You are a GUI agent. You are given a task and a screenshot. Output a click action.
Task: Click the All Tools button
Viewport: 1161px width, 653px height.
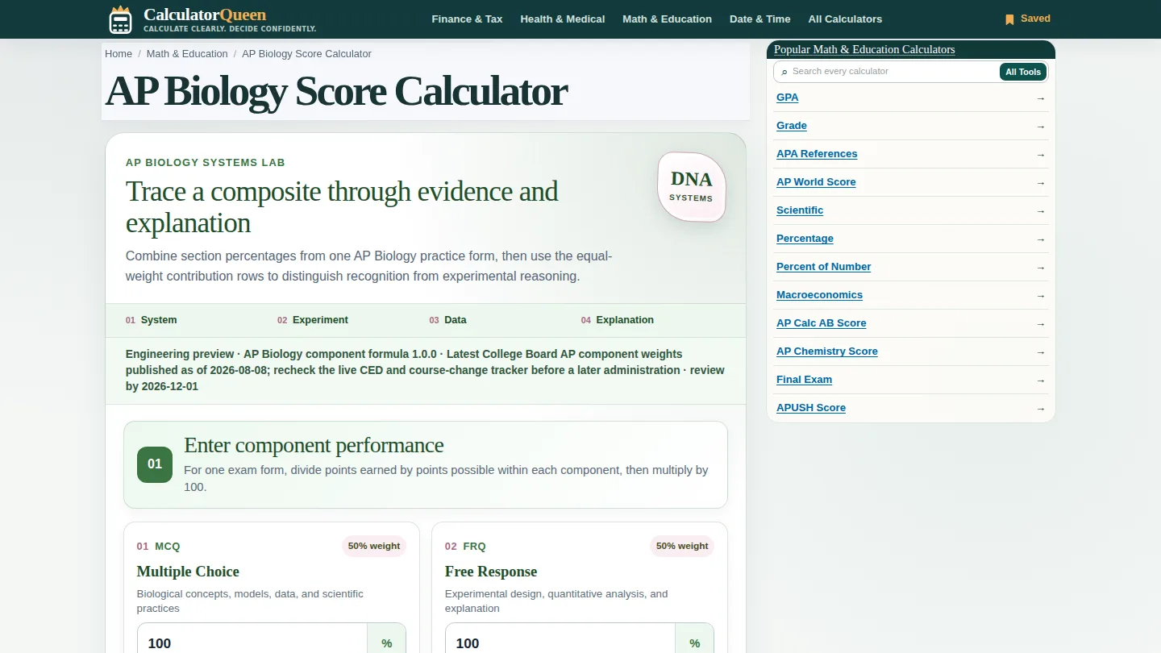[x=1023, y=72]
